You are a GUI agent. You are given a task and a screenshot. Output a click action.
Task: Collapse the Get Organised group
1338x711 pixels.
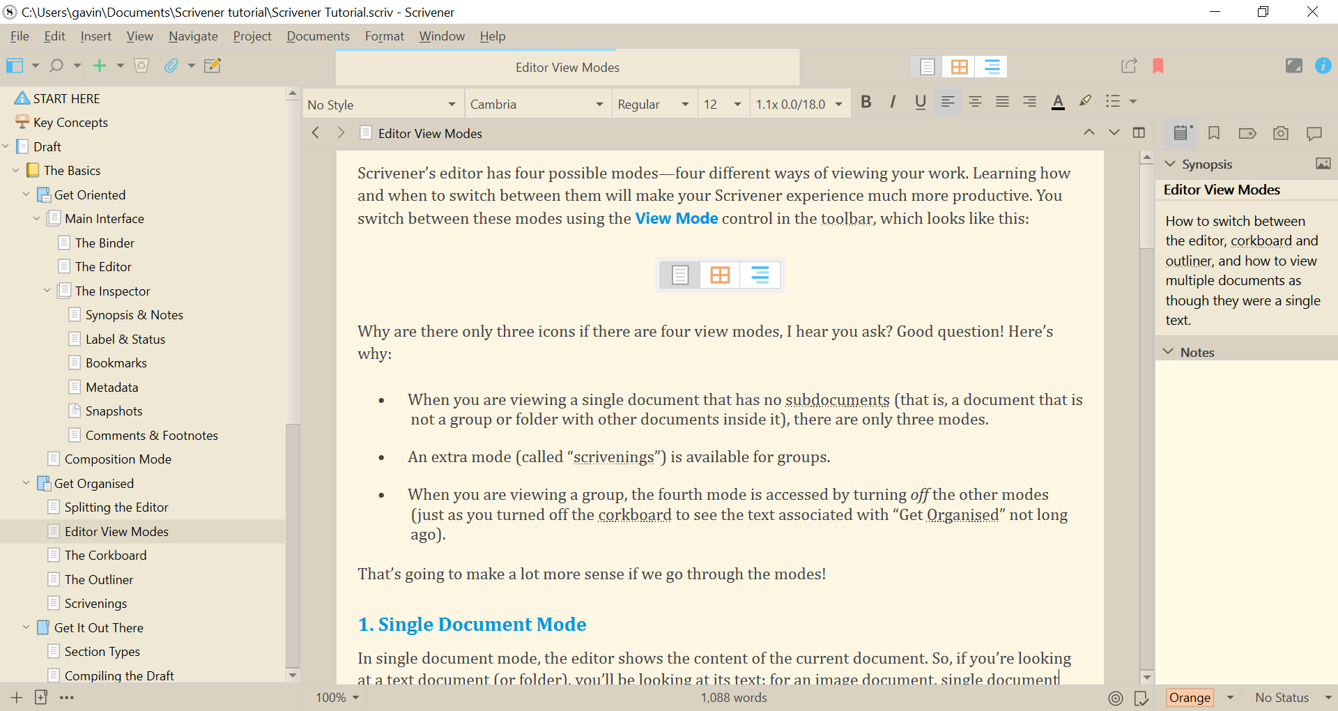coord(26,483)
